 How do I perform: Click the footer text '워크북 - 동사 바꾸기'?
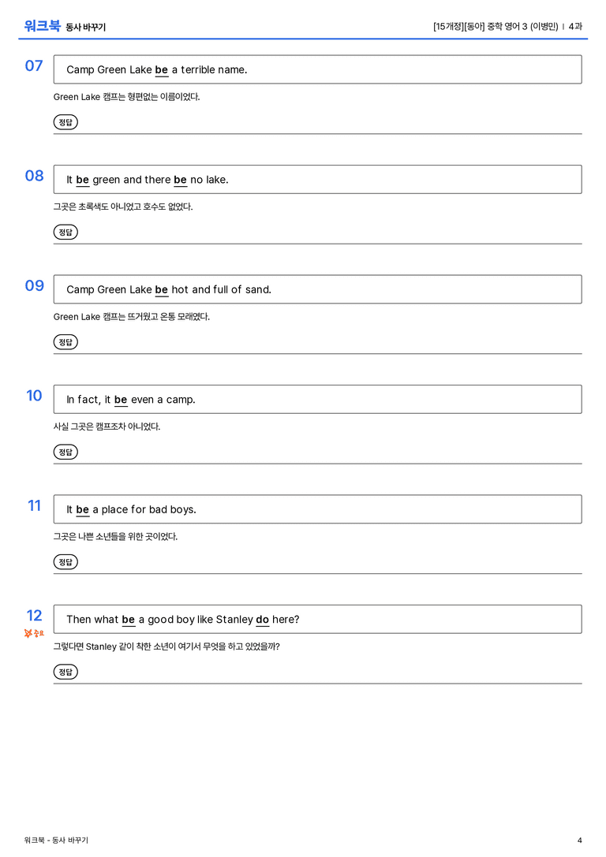coord(56,840)
